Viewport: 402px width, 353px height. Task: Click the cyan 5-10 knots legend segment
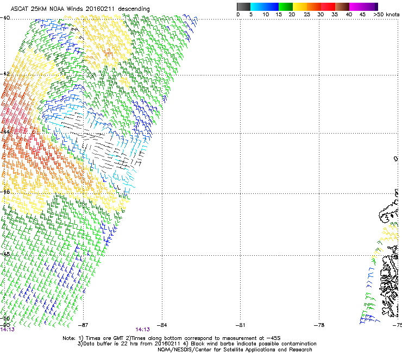(x=257, y=7)
